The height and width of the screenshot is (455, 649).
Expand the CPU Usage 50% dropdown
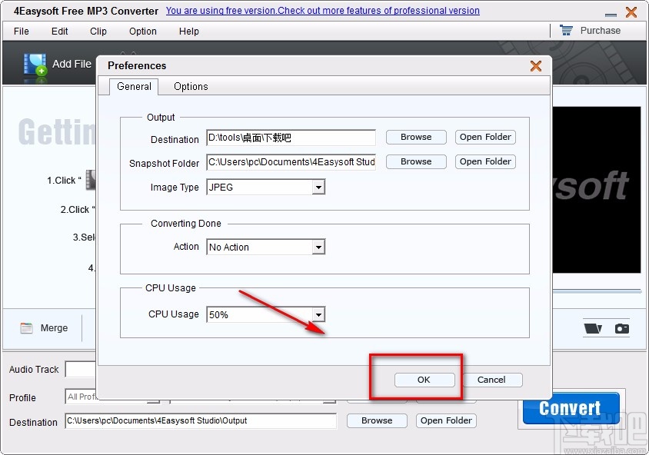(318, 315)
